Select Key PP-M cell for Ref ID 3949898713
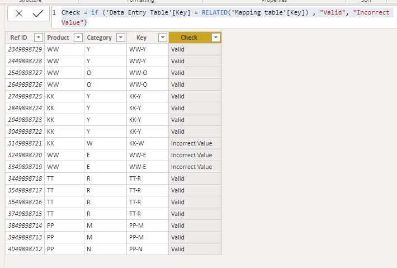The width and height of the screenshot is (397, 268). coord(148,237)
